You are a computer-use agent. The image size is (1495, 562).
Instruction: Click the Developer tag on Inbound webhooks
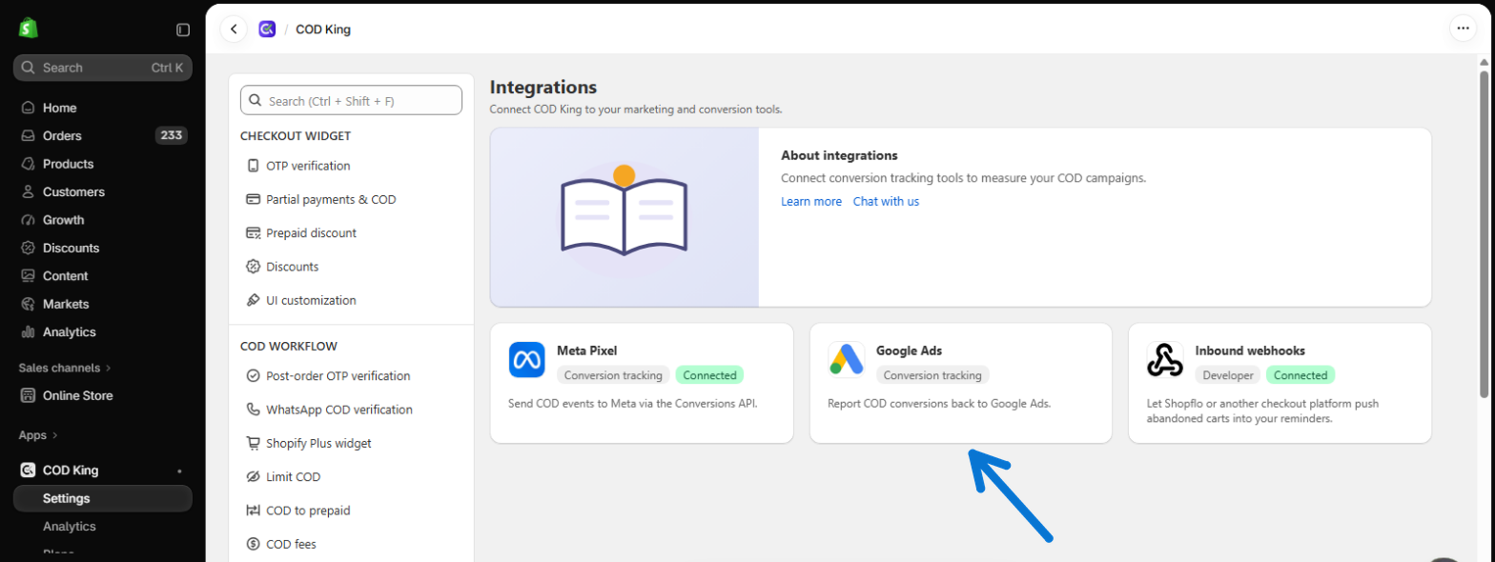tap(1227, 375)
